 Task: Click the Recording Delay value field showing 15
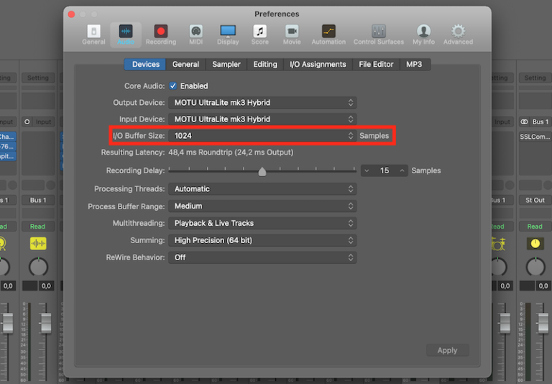pyautogui.click(x=385, y=170)
